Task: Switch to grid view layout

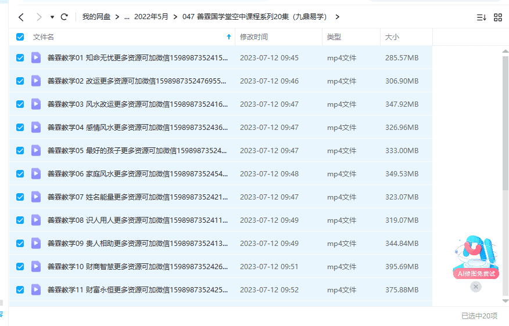Action: [498, 17]
